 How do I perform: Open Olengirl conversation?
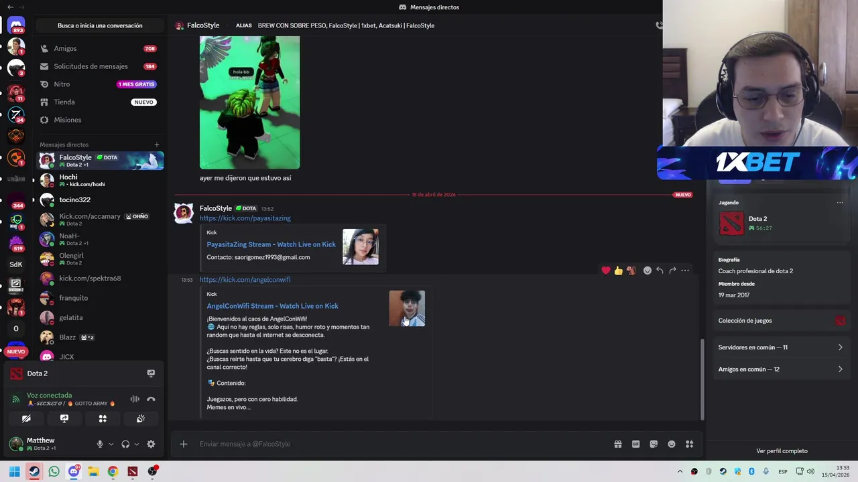click(100, 258)
